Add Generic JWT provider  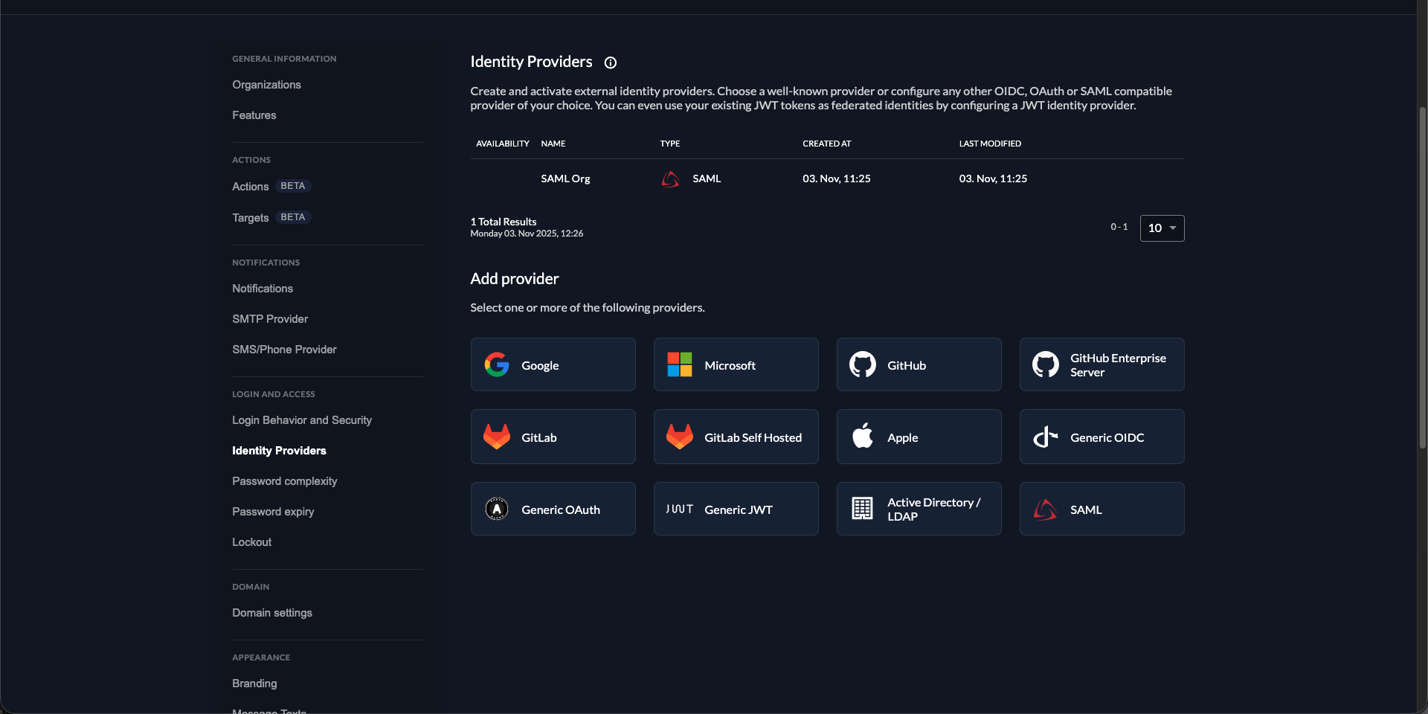[x=736, y=509]
